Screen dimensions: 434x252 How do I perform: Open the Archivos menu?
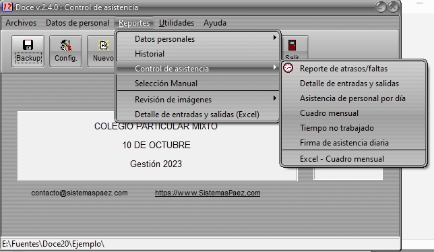click(x=21, y=23)
